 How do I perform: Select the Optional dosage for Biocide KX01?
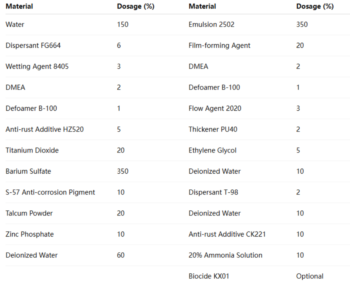[x=310, y=276]
